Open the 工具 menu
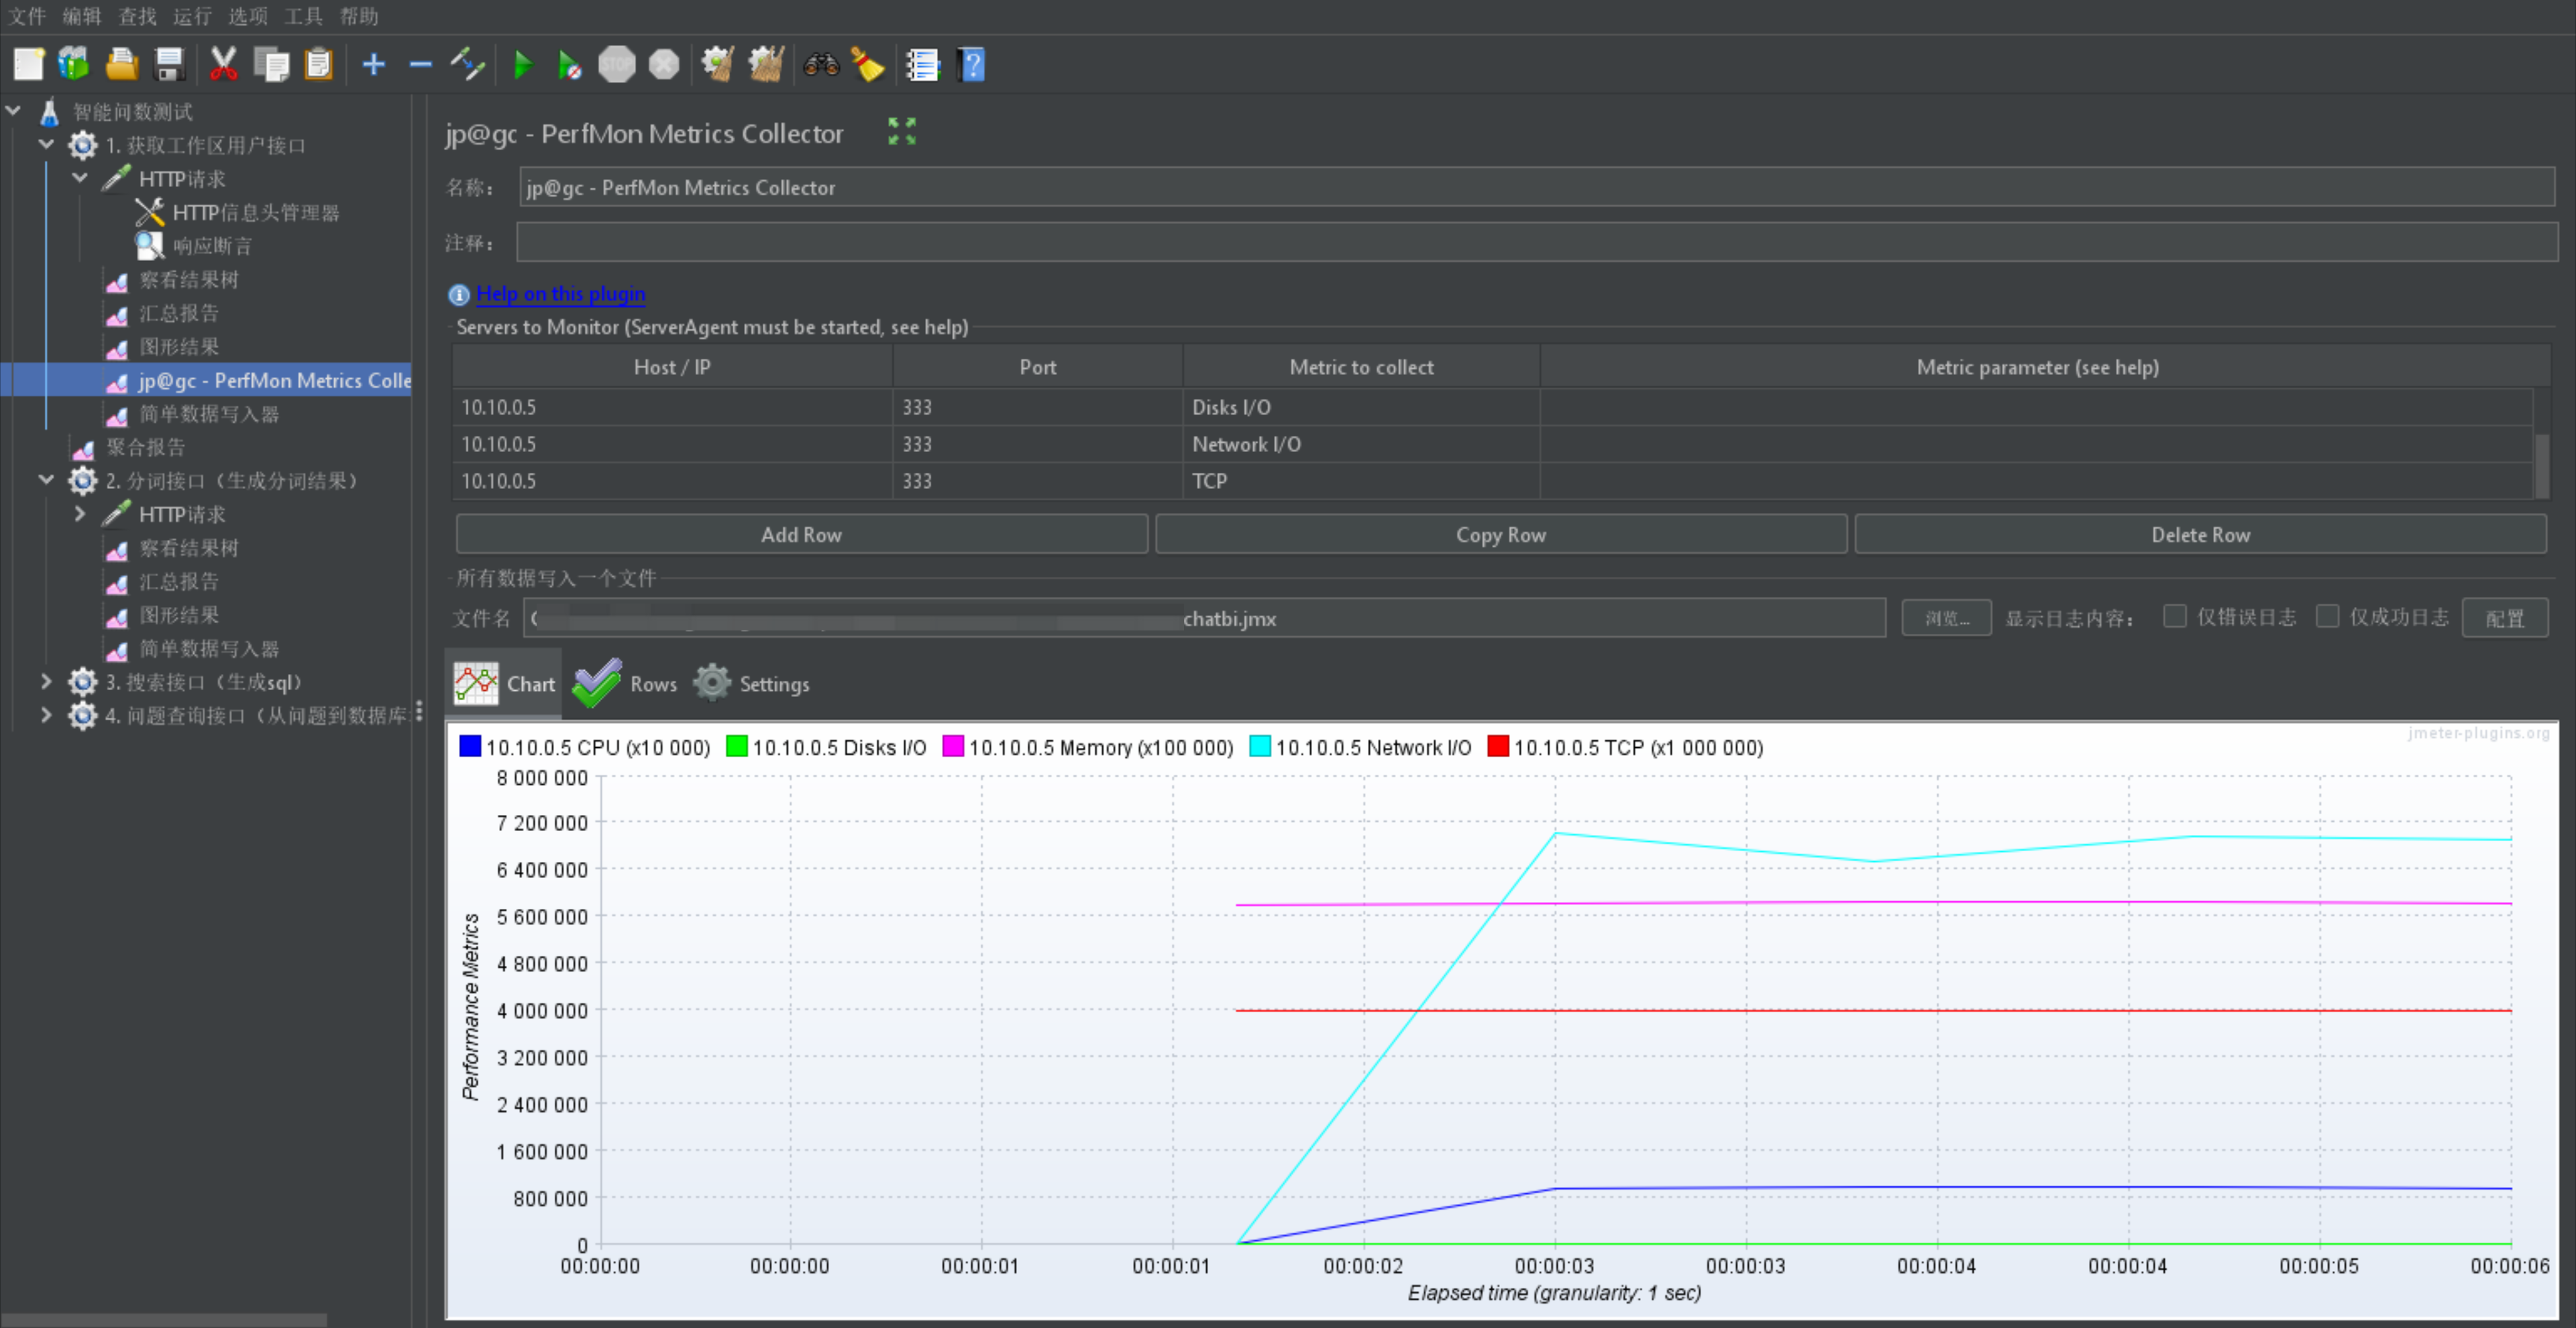The height and width of the screenshot is (1328, 2576). 303,16
